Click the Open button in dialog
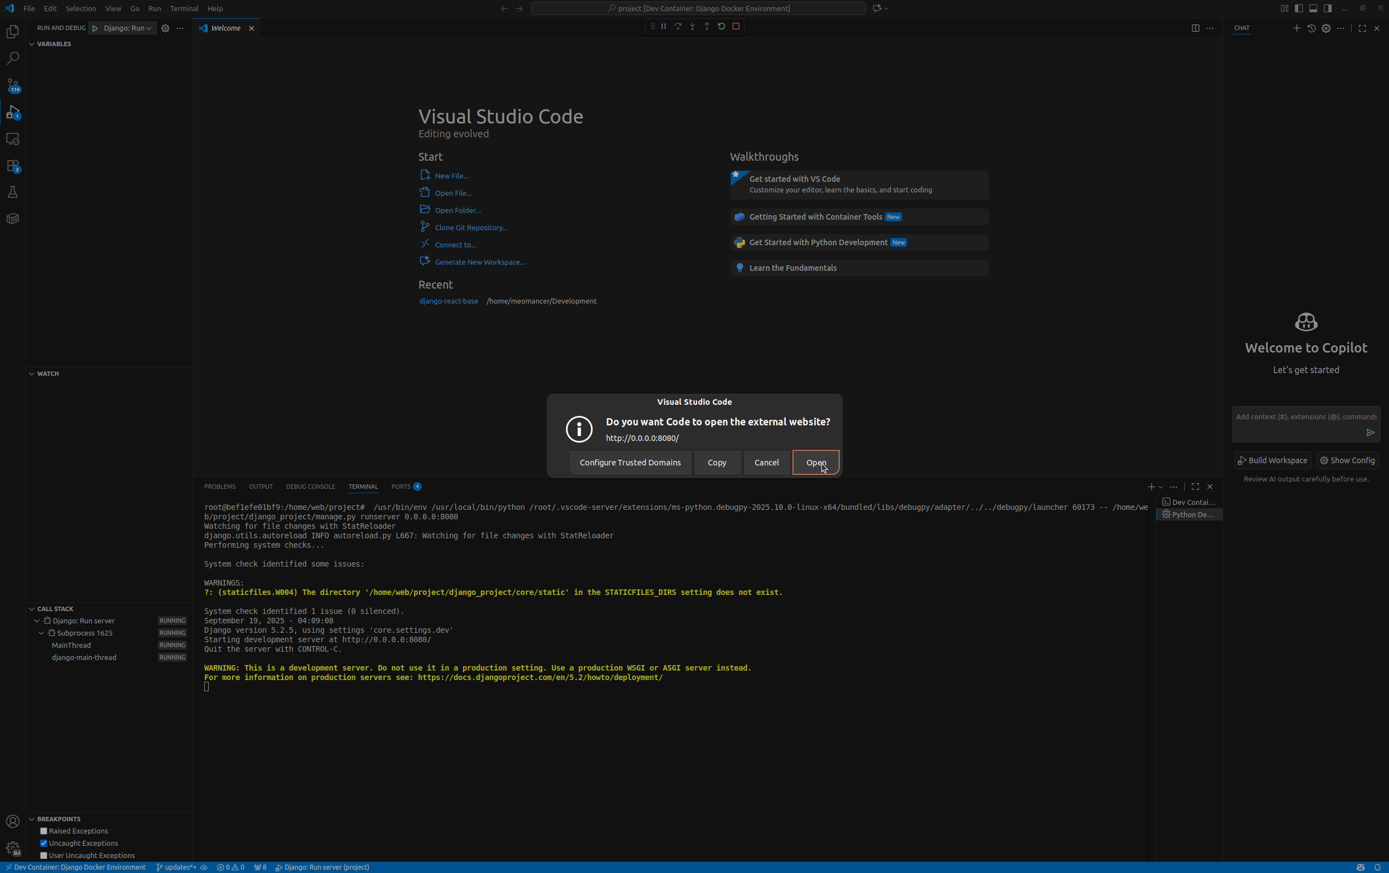1389x873 pixels. point(815,462)
